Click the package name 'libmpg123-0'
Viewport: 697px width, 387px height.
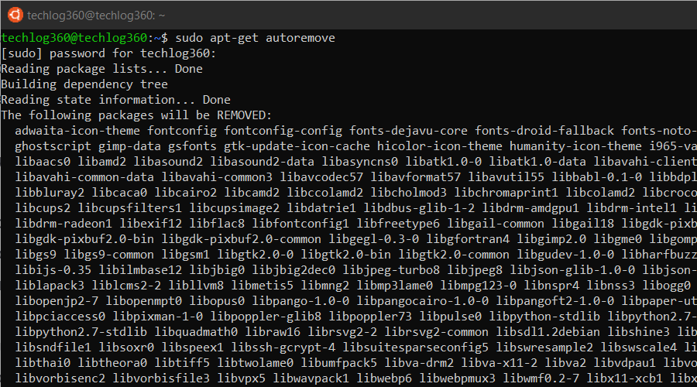(479, 286)
